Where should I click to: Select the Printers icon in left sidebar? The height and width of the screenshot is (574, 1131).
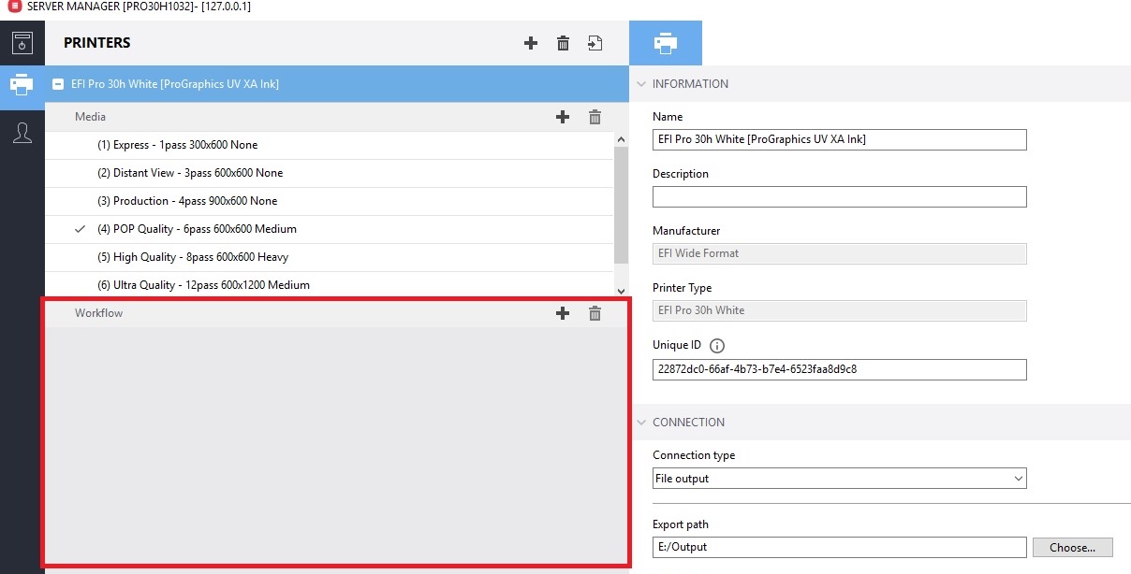(22, 84)
